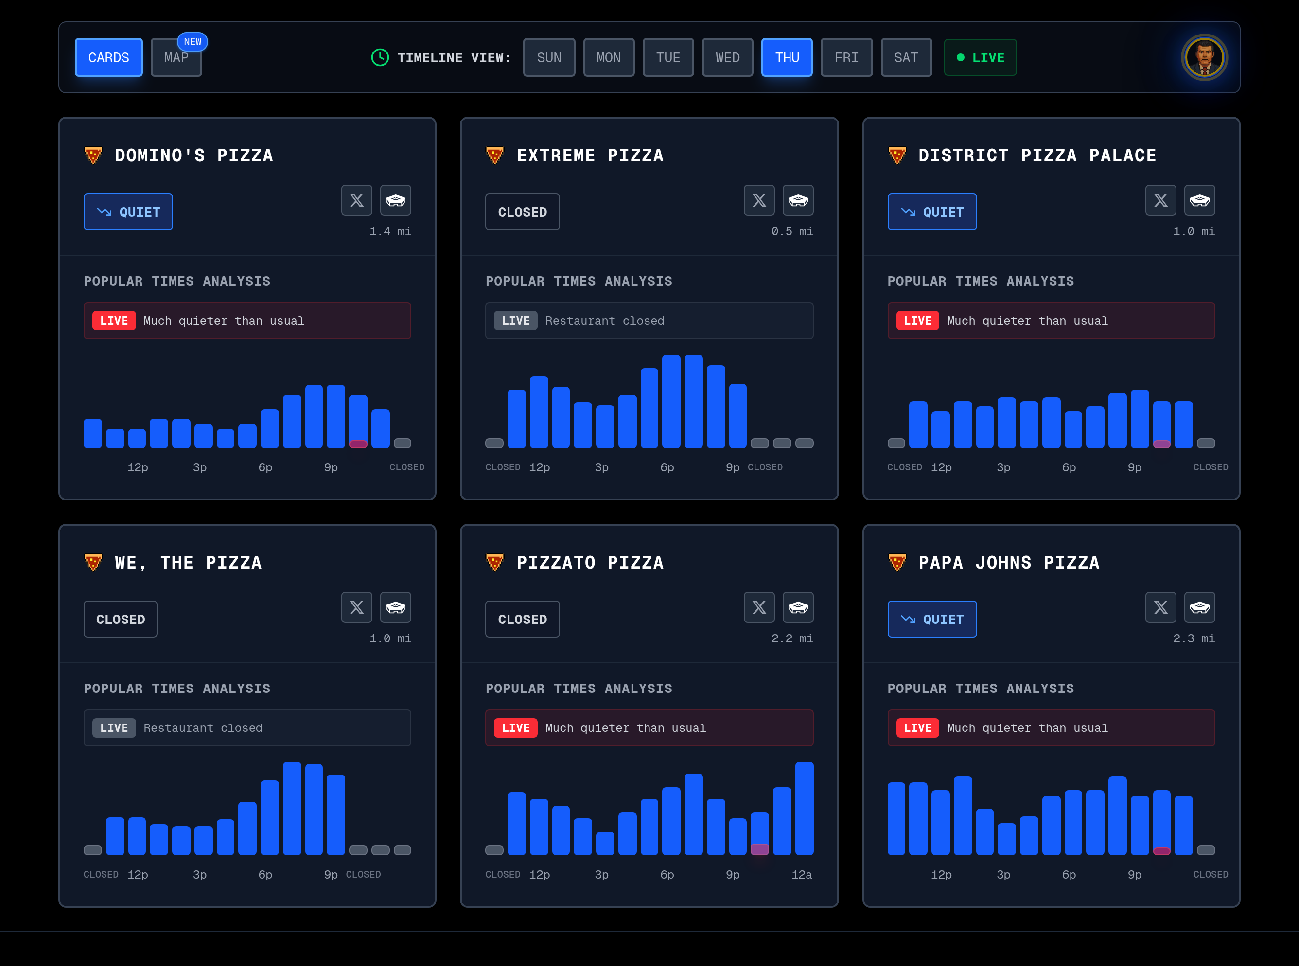Click the user avatar portrait
Viewport: 1299px width, 966px height.
pos(1204,57)
